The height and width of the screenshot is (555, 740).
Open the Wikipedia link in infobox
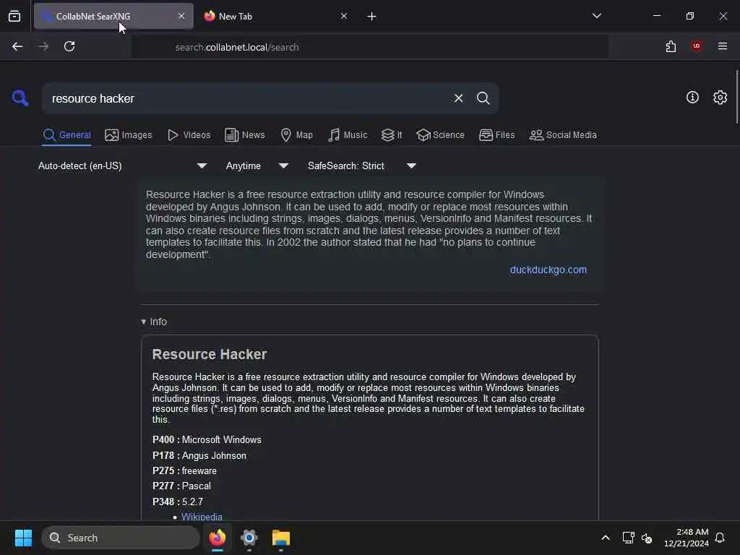coord(202,516)
